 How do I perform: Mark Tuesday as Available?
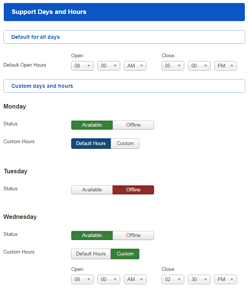92,190
